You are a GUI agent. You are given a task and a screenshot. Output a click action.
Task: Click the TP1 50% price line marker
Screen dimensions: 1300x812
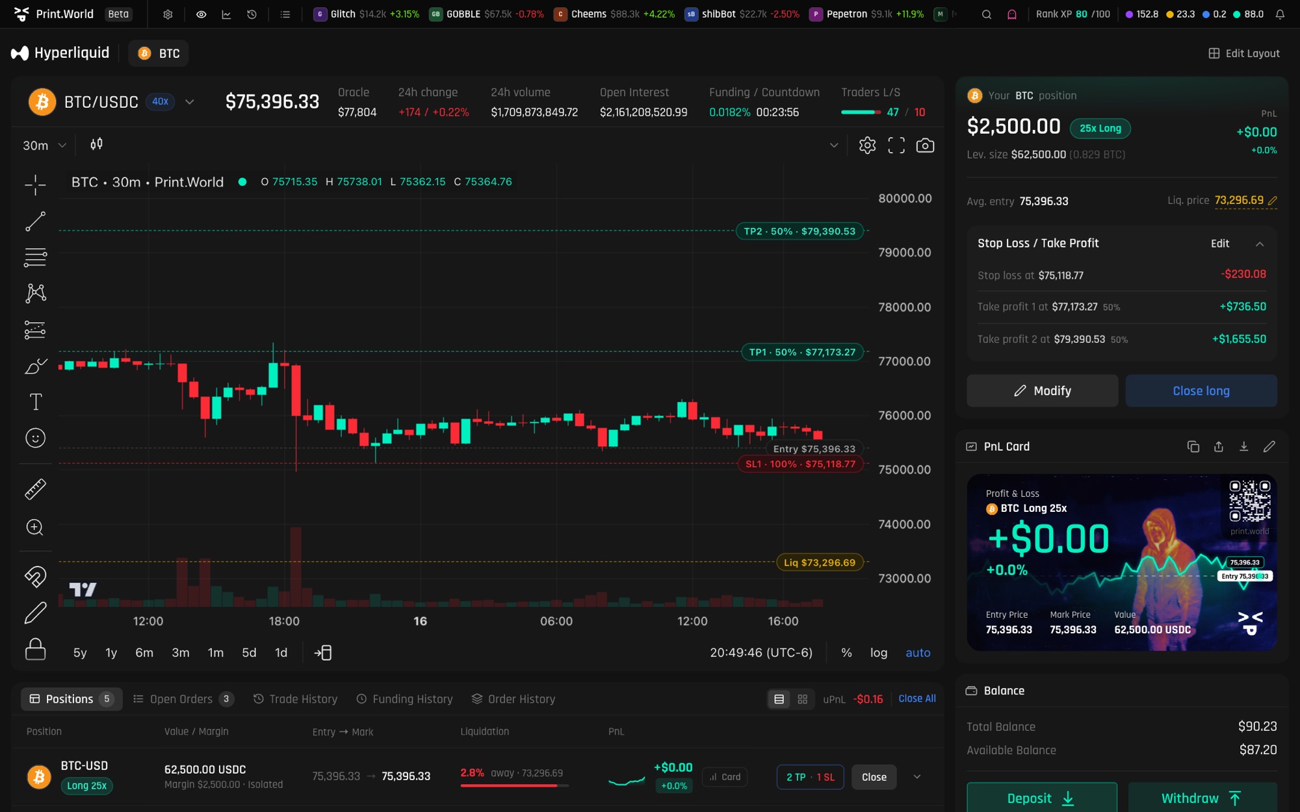coord(802,352)
